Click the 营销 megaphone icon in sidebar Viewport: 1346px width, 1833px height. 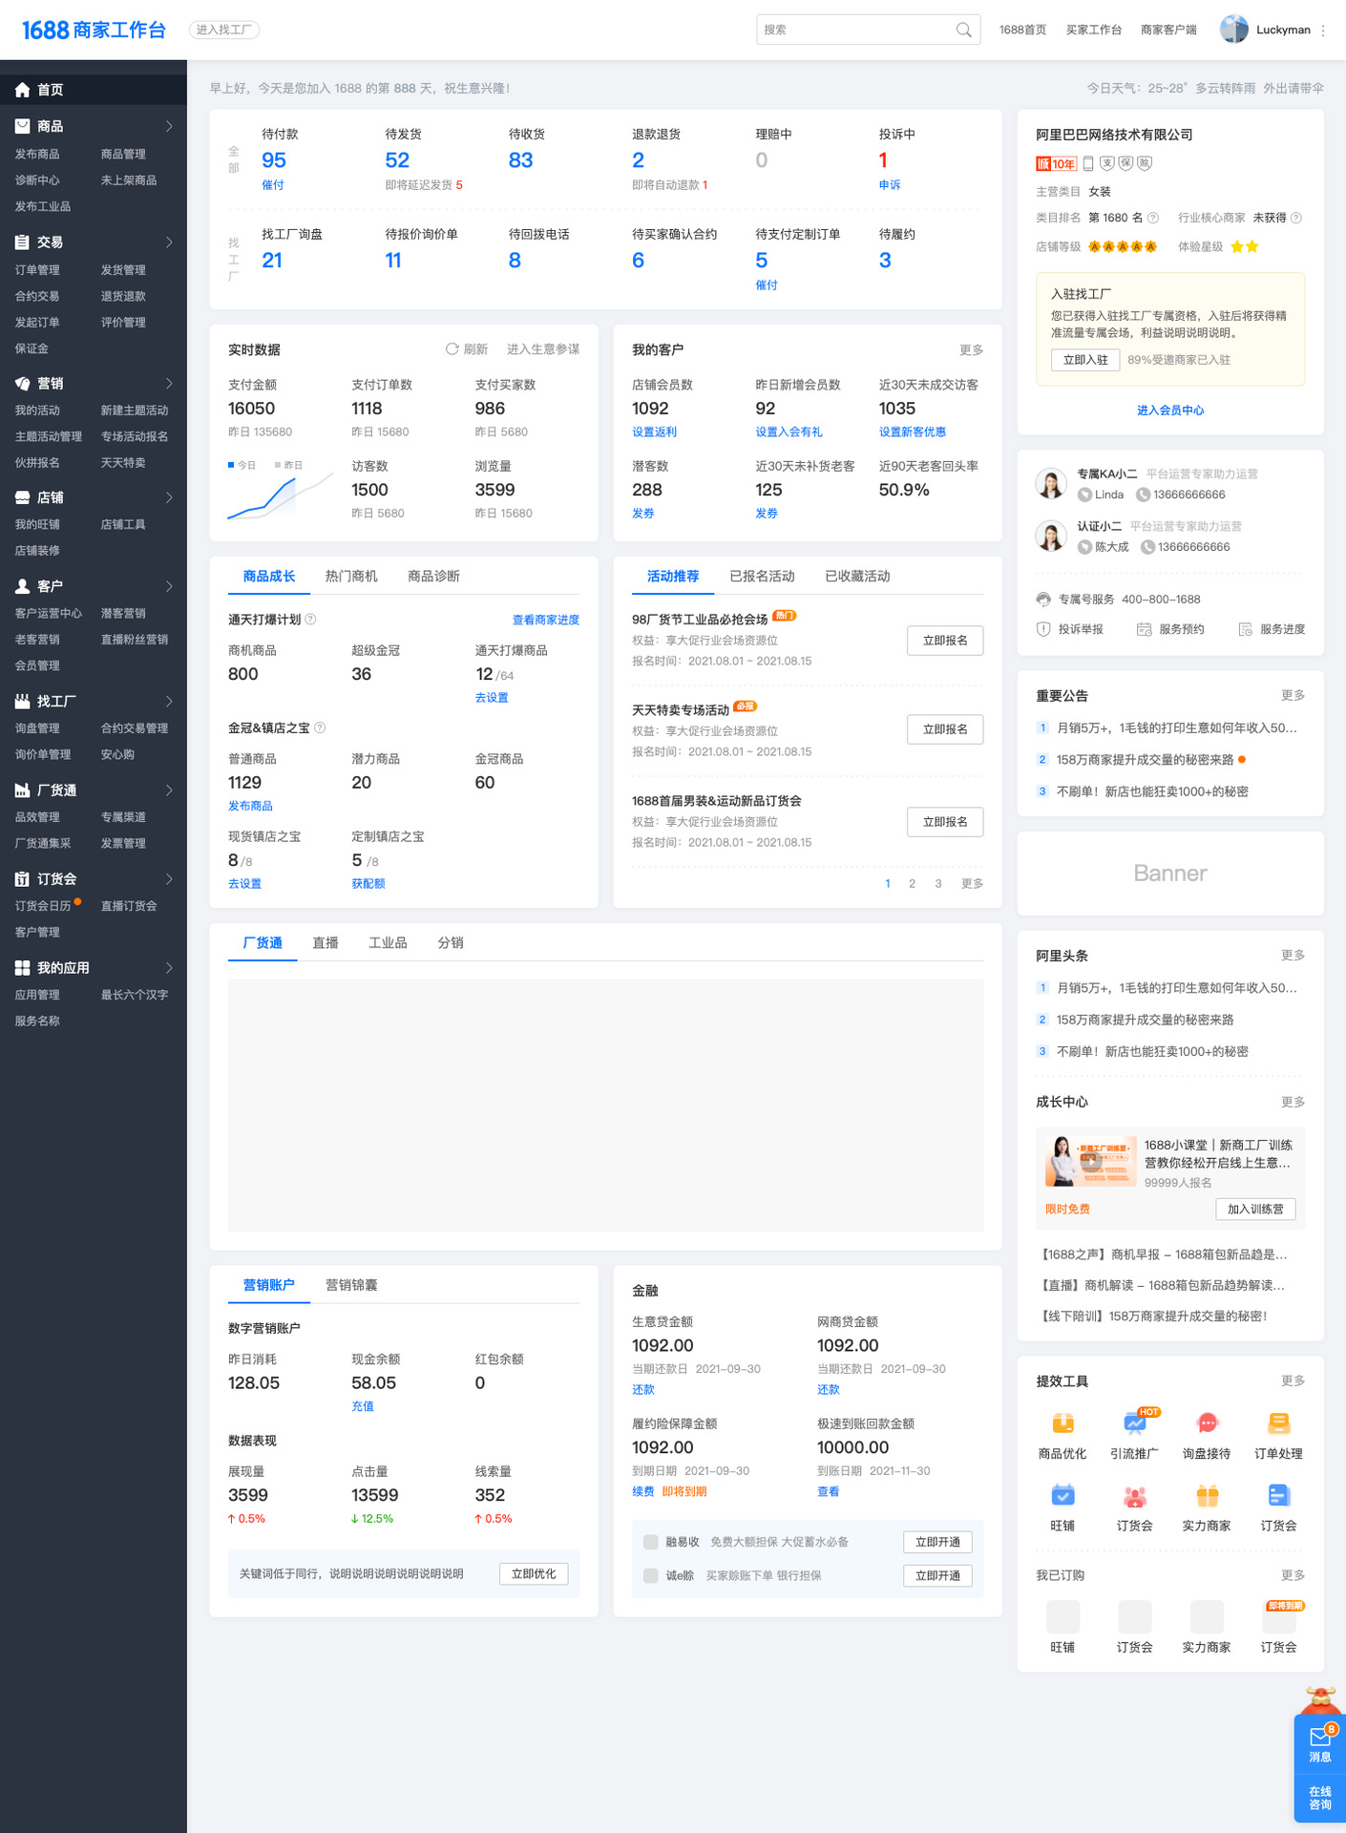click(x=23, y=384)
